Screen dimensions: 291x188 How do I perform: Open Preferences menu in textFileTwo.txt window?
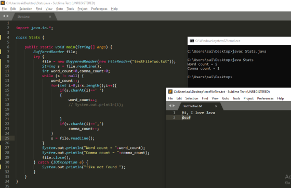coord(265,98)
